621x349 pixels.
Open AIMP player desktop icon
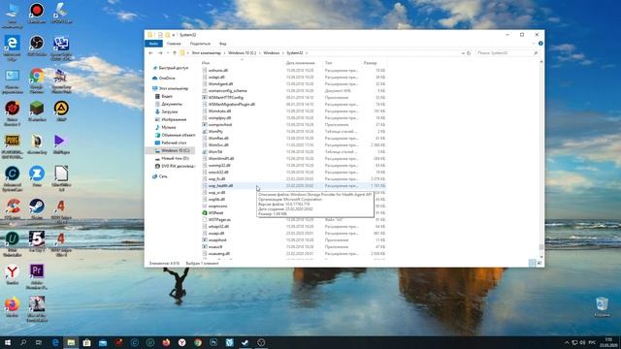(x=61, y=111)
